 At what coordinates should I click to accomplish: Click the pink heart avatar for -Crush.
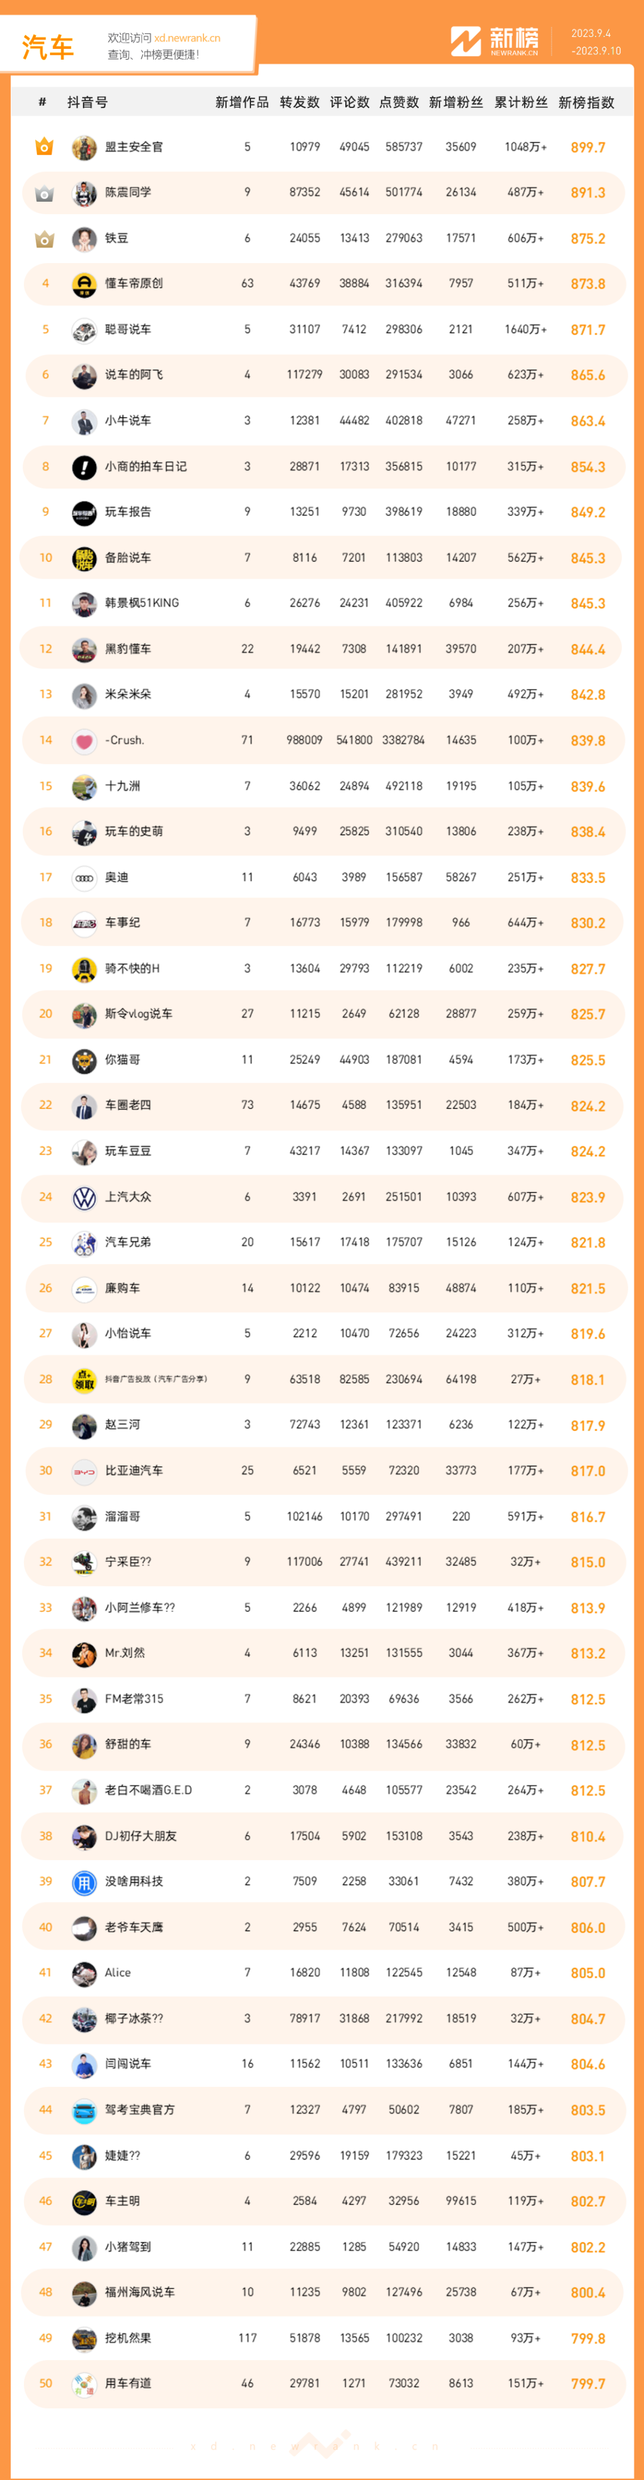pyautogui.click(x=85, y=740)
